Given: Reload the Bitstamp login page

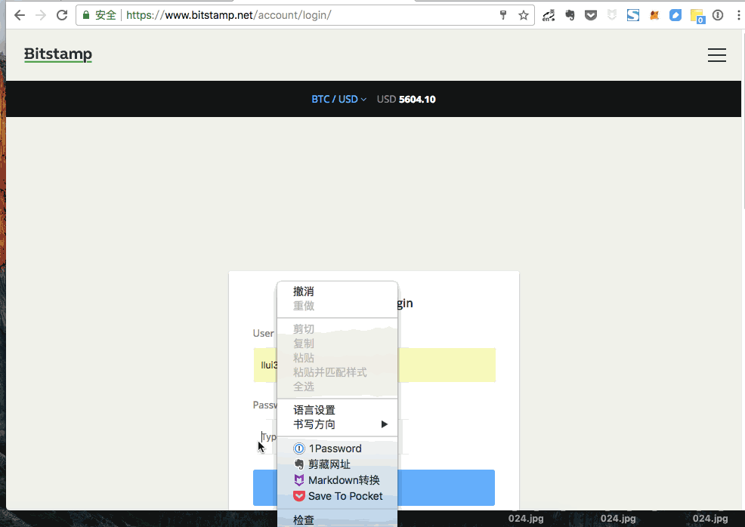Looking at the screenshot, I should [x=62, y=15].
